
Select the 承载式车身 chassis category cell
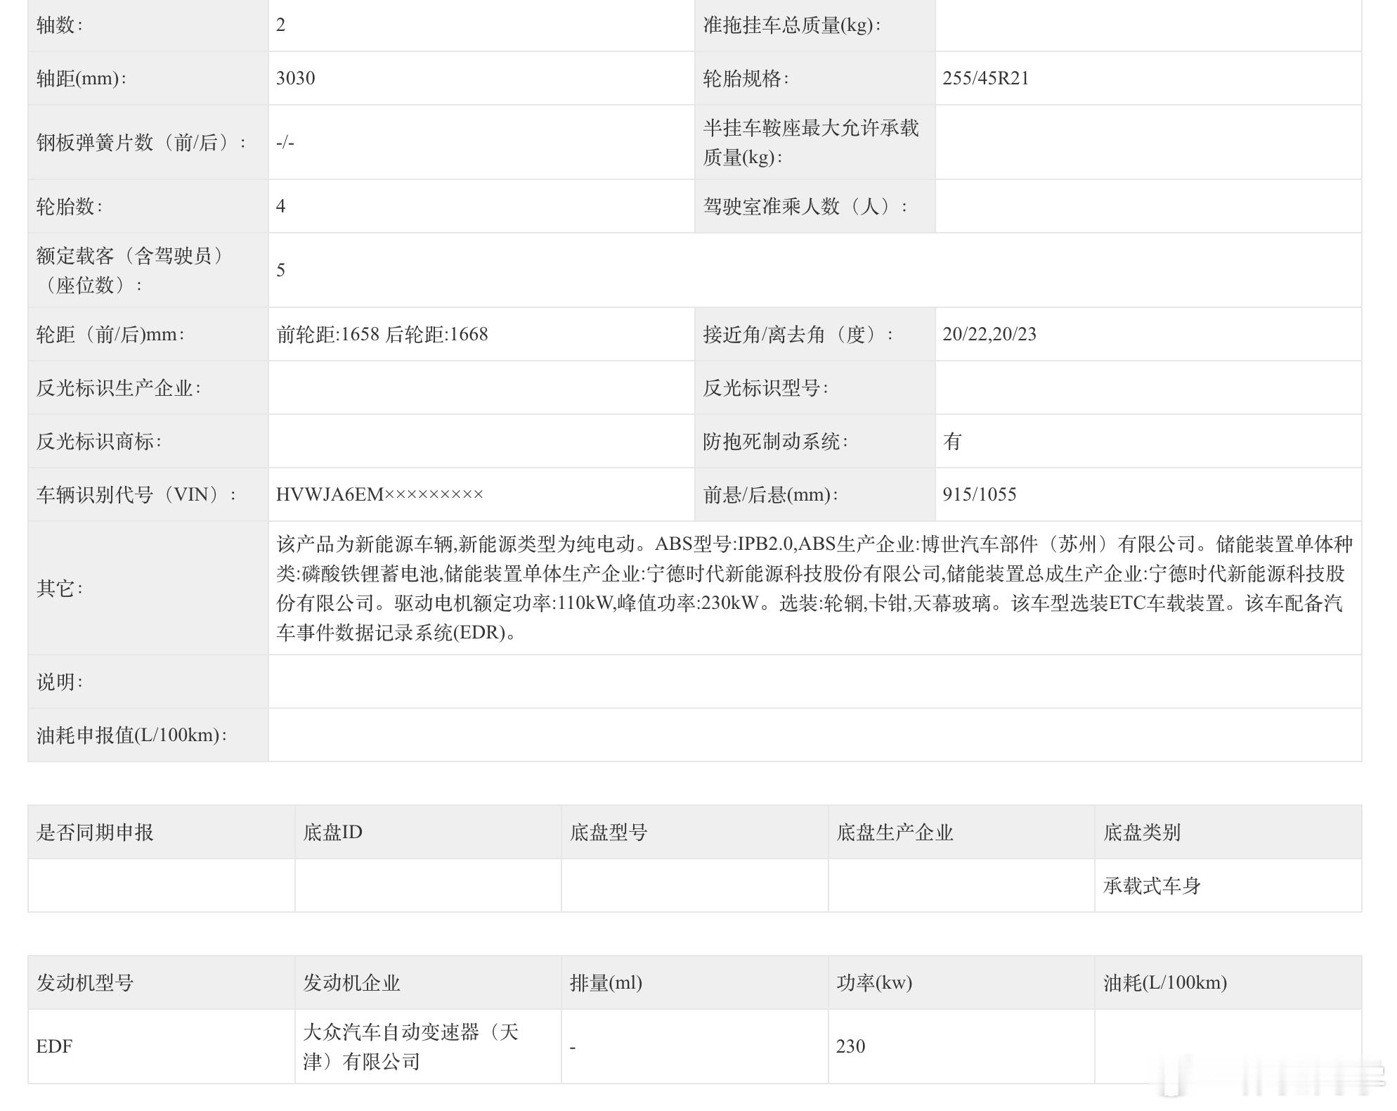tap(1151, 886)
